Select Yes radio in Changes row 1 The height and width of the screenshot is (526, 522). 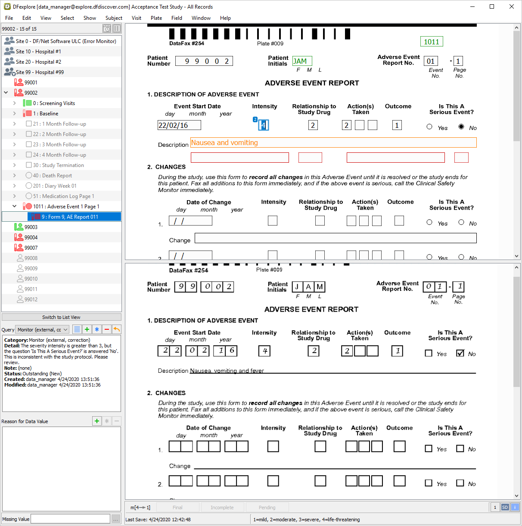tap(429, 222)
